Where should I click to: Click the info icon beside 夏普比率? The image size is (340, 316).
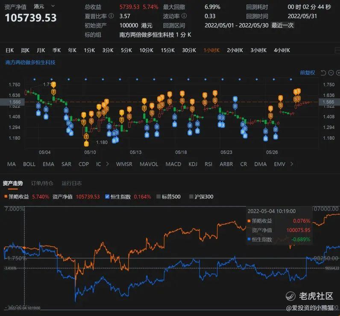tap(111, 16)
